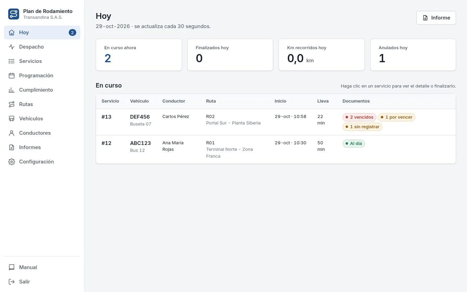Click the En curso ahora card
Screen dimensions: 467x292
click(139, 55)
